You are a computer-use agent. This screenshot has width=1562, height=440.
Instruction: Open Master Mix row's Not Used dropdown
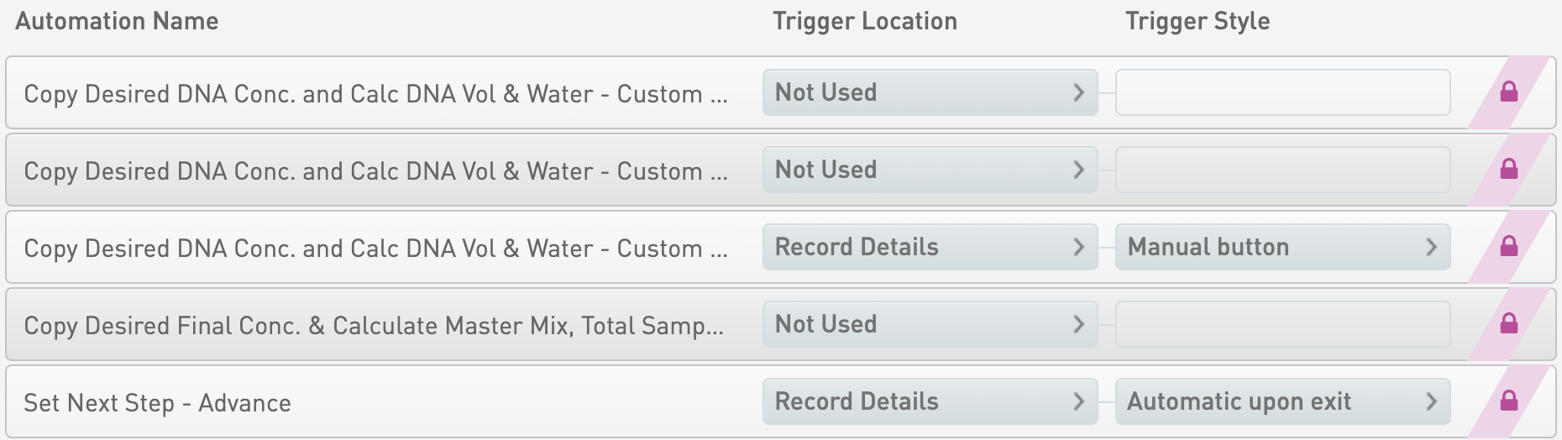[930, 324]
